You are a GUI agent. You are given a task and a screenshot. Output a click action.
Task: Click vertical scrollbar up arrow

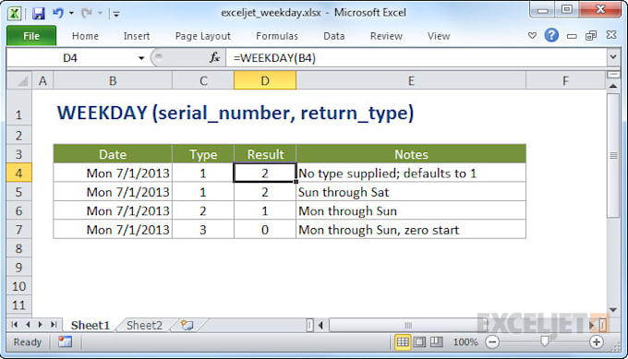click(x=613, y=86)
